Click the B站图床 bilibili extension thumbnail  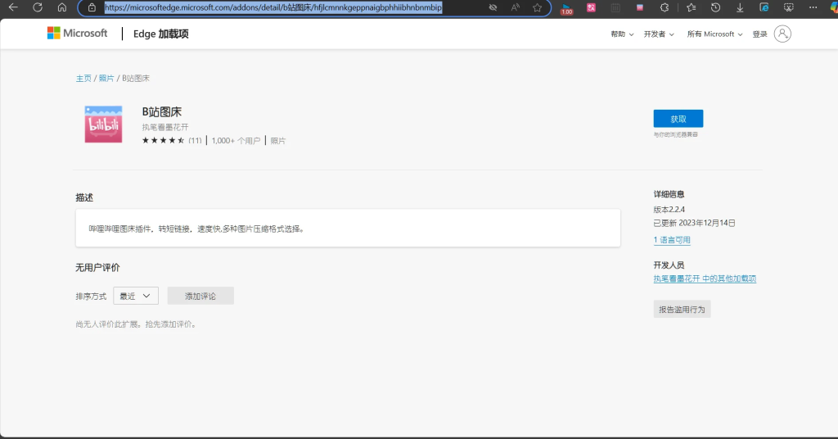(x=103, y=124)
